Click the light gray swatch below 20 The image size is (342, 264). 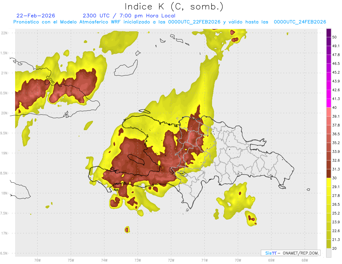pos(329,253)
